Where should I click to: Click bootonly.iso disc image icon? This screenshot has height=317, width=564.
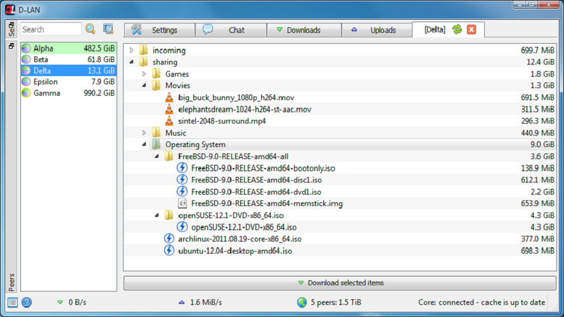tap(182, 168)
